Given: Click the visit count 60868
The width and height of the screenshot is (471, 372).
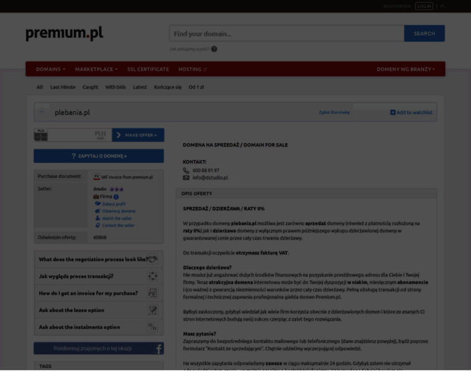Looking at the screenshot, I should click(x=100, y=237).
